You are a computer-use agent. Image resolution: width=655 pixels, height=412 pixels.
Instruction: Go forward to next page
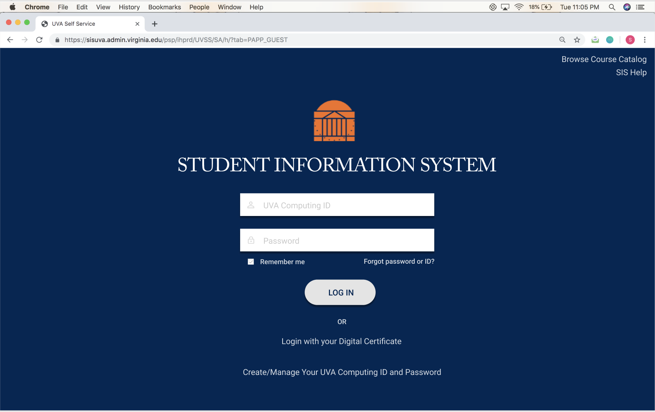point(25,40)
